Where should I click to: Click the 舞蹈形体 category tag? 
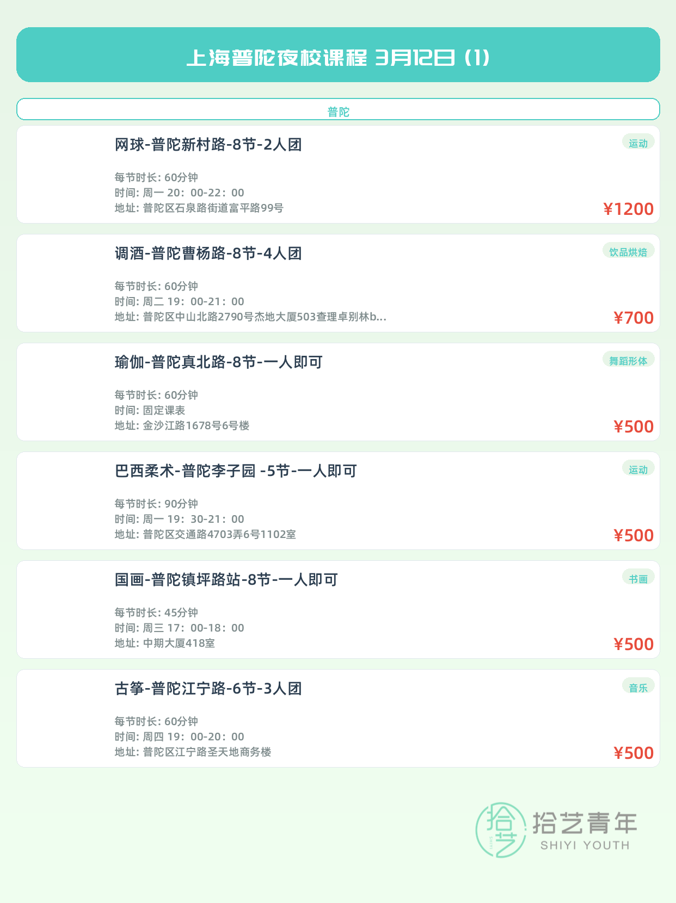pyautogui.click(x=628, y=361)
